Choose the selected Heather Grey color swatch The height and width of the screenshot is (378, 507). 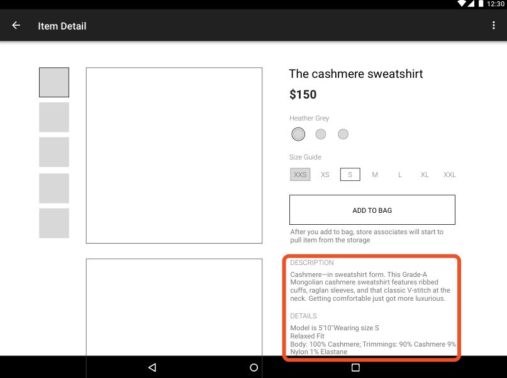click(298, 134)
